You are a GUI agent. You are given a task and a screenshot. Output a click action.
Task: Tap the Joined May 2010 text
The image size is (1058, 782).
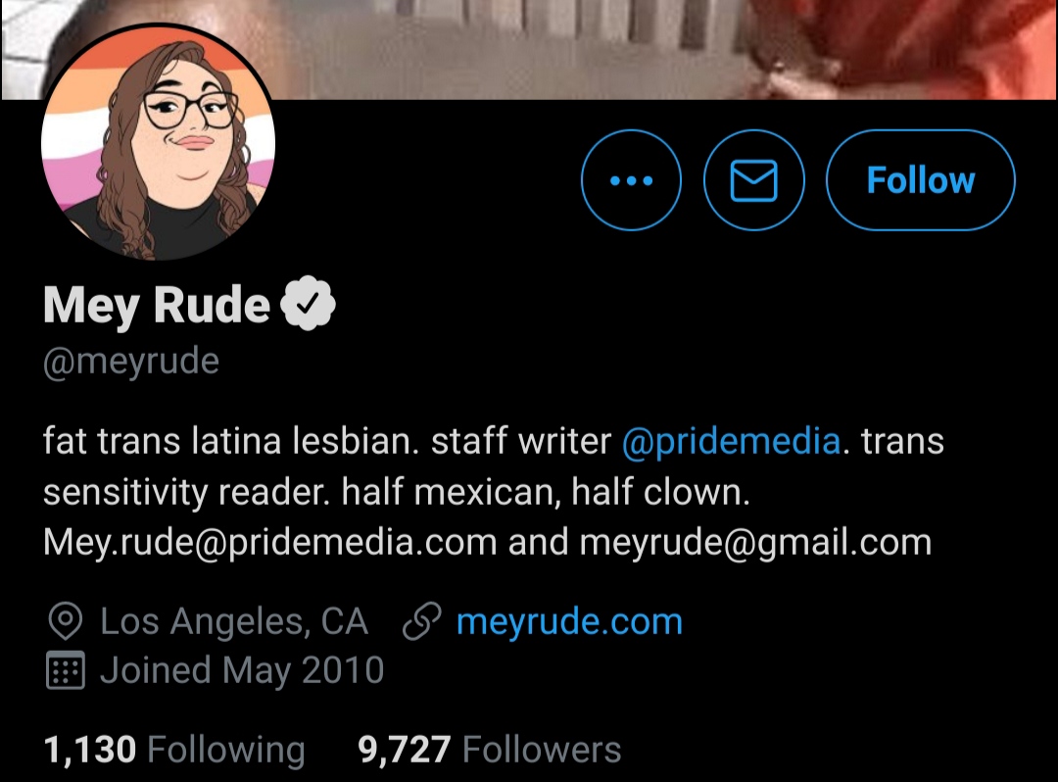pyautogui.click(x=242, y=670)
